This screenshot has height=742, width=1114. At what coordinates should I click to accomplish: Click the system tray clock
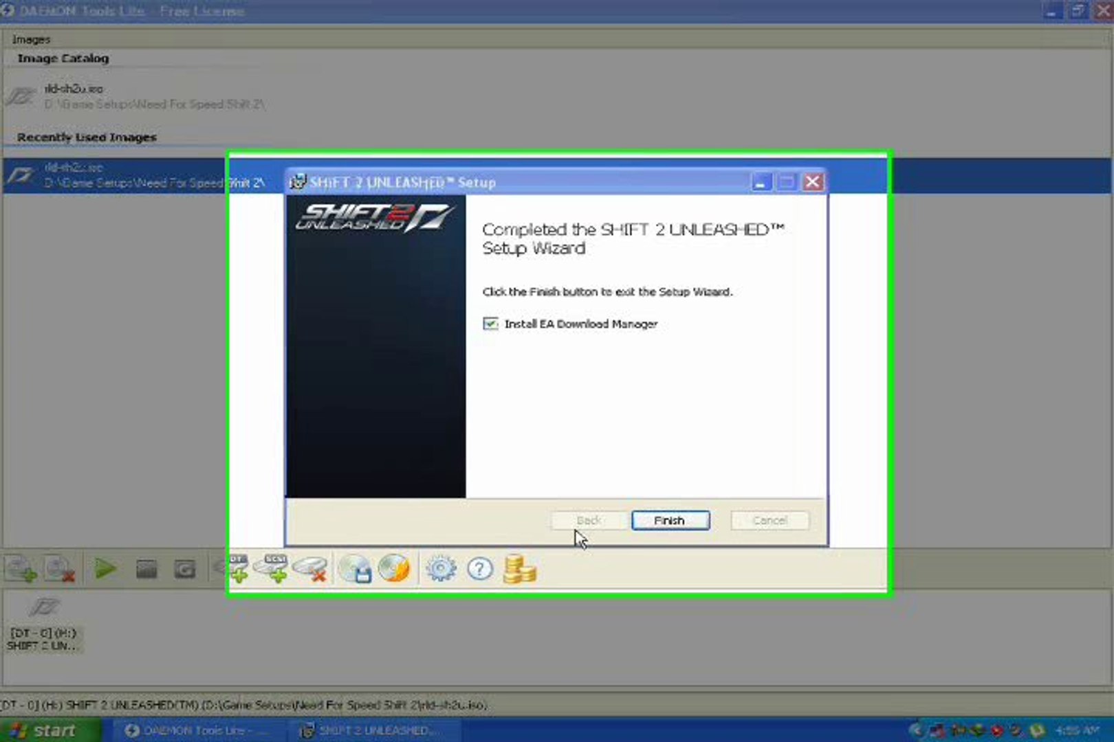pos(1077,730)
